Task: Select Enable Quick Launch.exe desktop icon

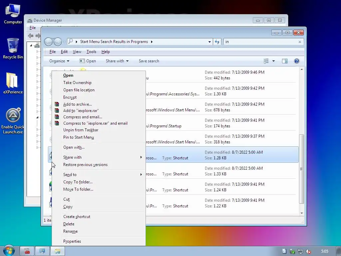Action: pos(13,121)
